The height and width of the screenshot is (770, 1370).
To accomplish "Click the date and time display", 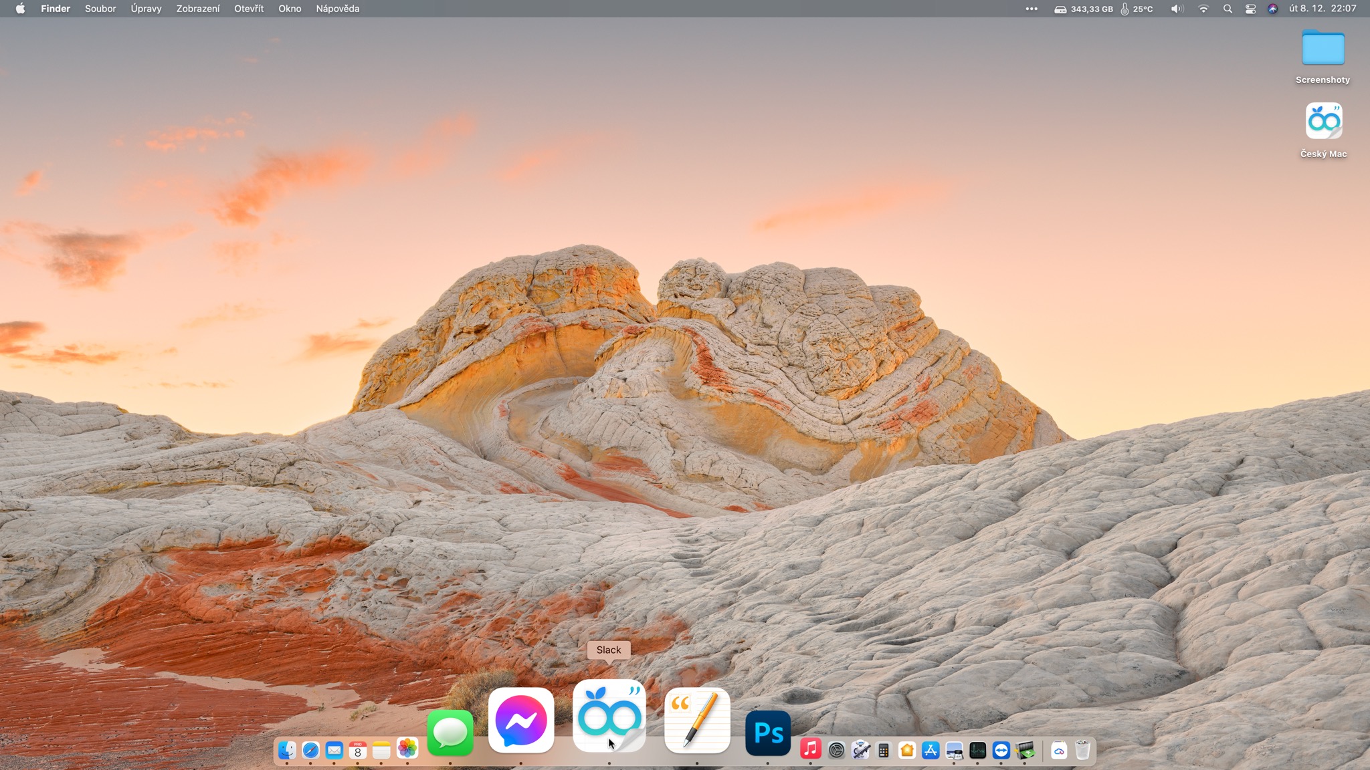I will click(1323, 9).
